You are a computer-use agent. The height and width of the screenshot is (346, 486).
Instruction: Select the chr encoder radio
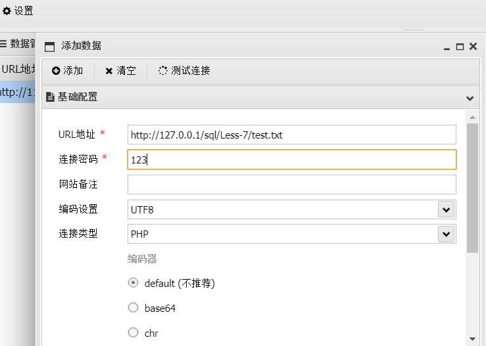pos(134,332)
